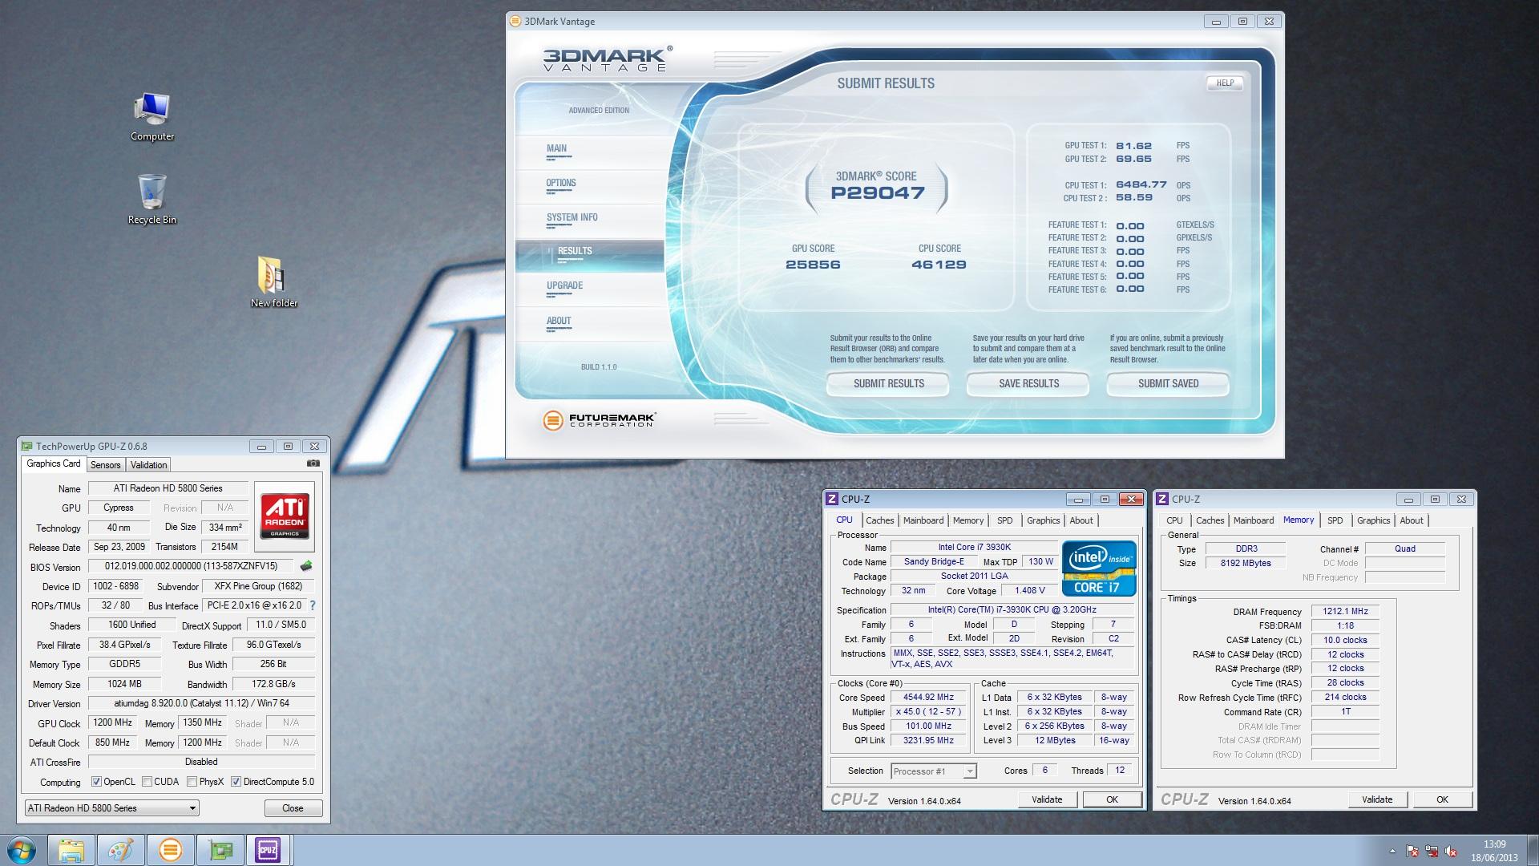Open the Mainboard tab in left CPU-Z window
Screen dimensions: 1539x866
(x=923, y=520)
